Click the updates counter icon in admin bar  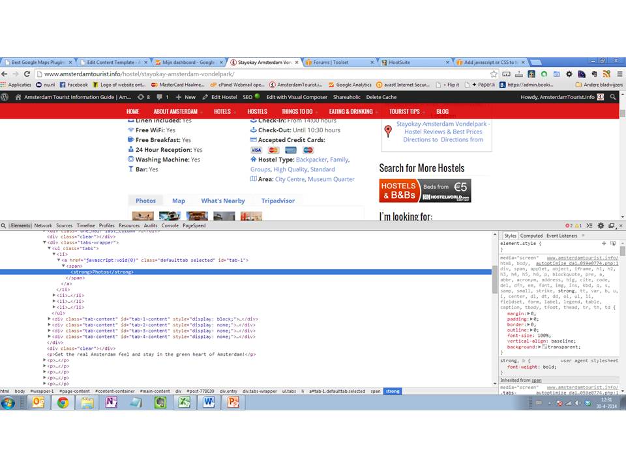(x=141, y=97)
